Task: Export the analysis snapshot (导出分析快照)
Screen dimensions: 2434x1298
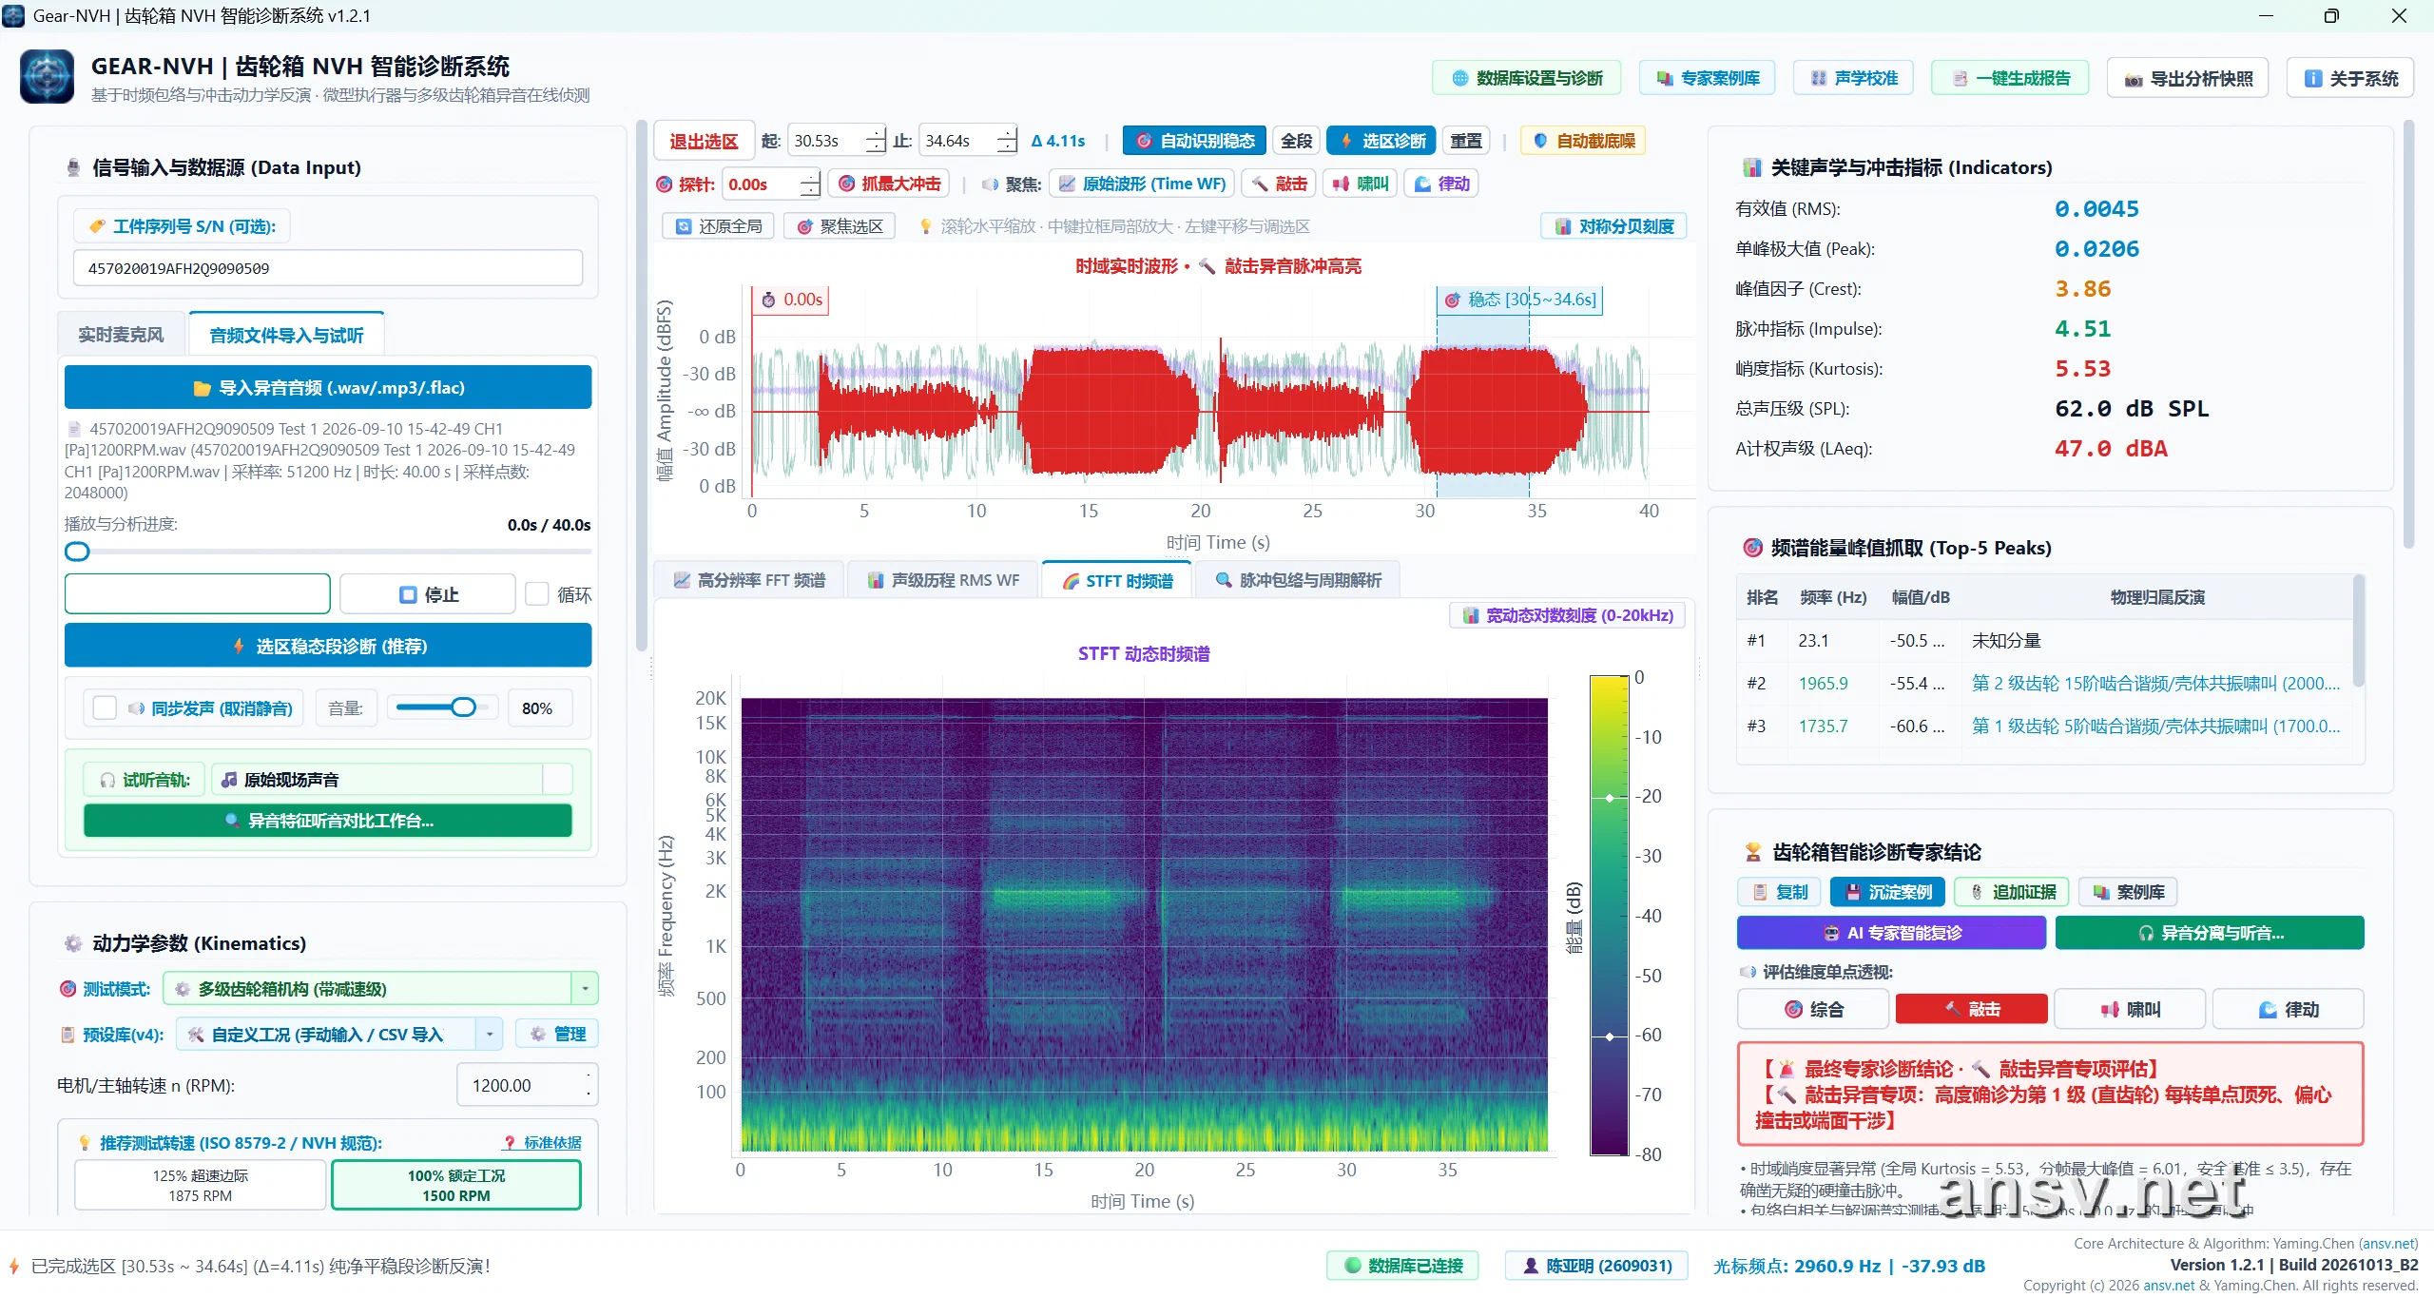Action: click(x=2188, y=78)
